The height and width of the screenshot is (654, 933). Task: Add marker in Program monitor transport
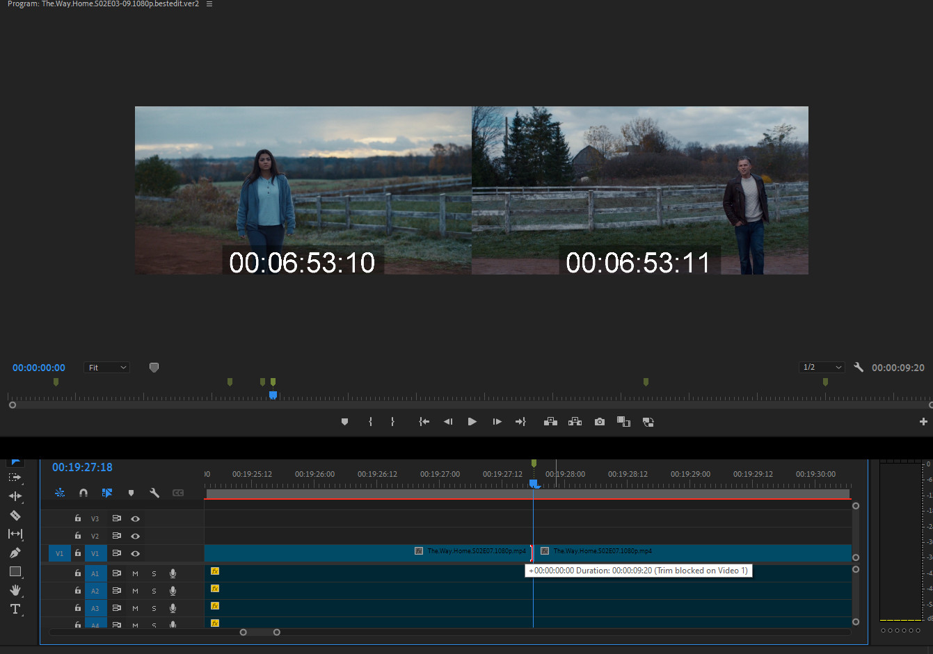(344, 422)
